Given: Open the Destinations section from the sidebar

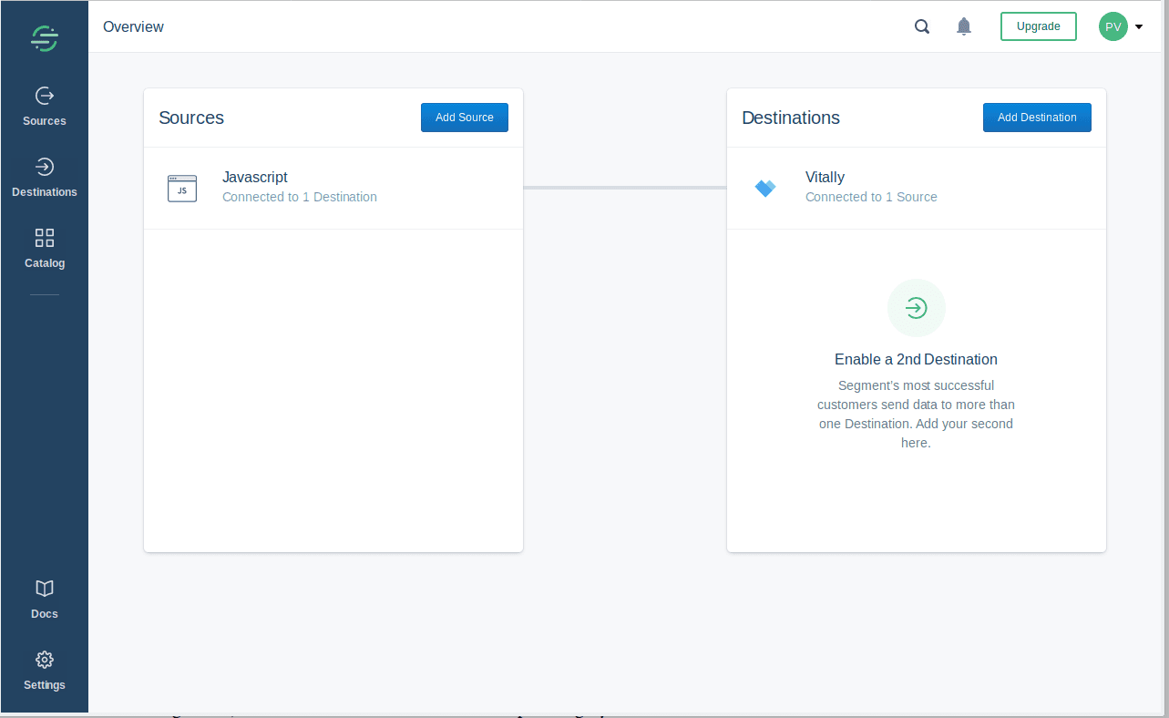Looking at the screenshot, I should tap(44, 176).
